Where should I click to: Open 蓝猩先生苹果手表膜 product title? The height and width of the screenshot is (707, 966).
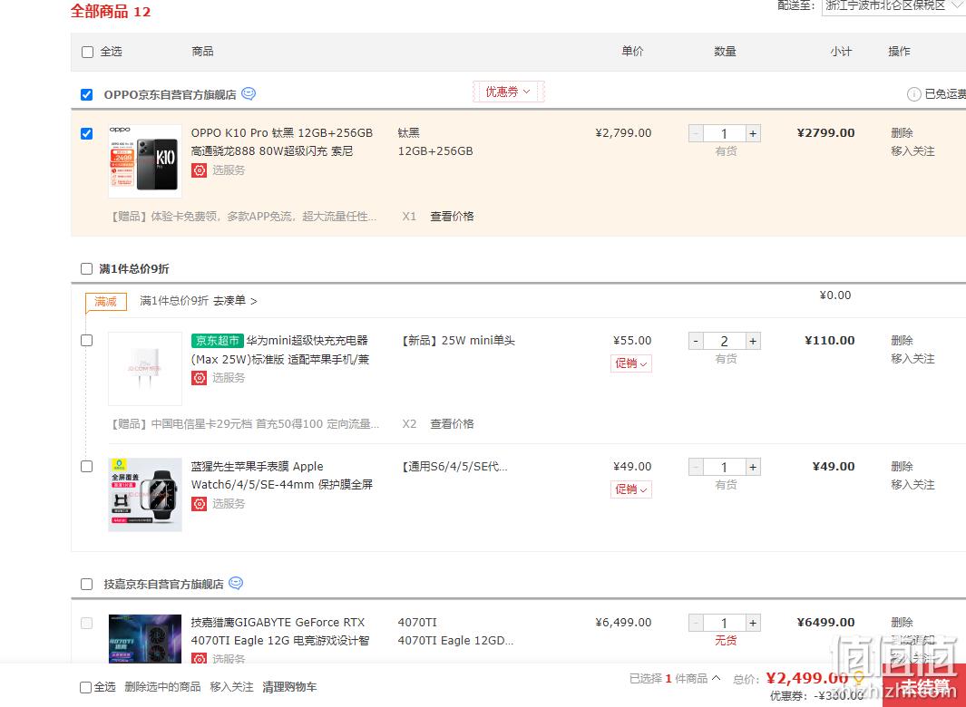point(281,476)
